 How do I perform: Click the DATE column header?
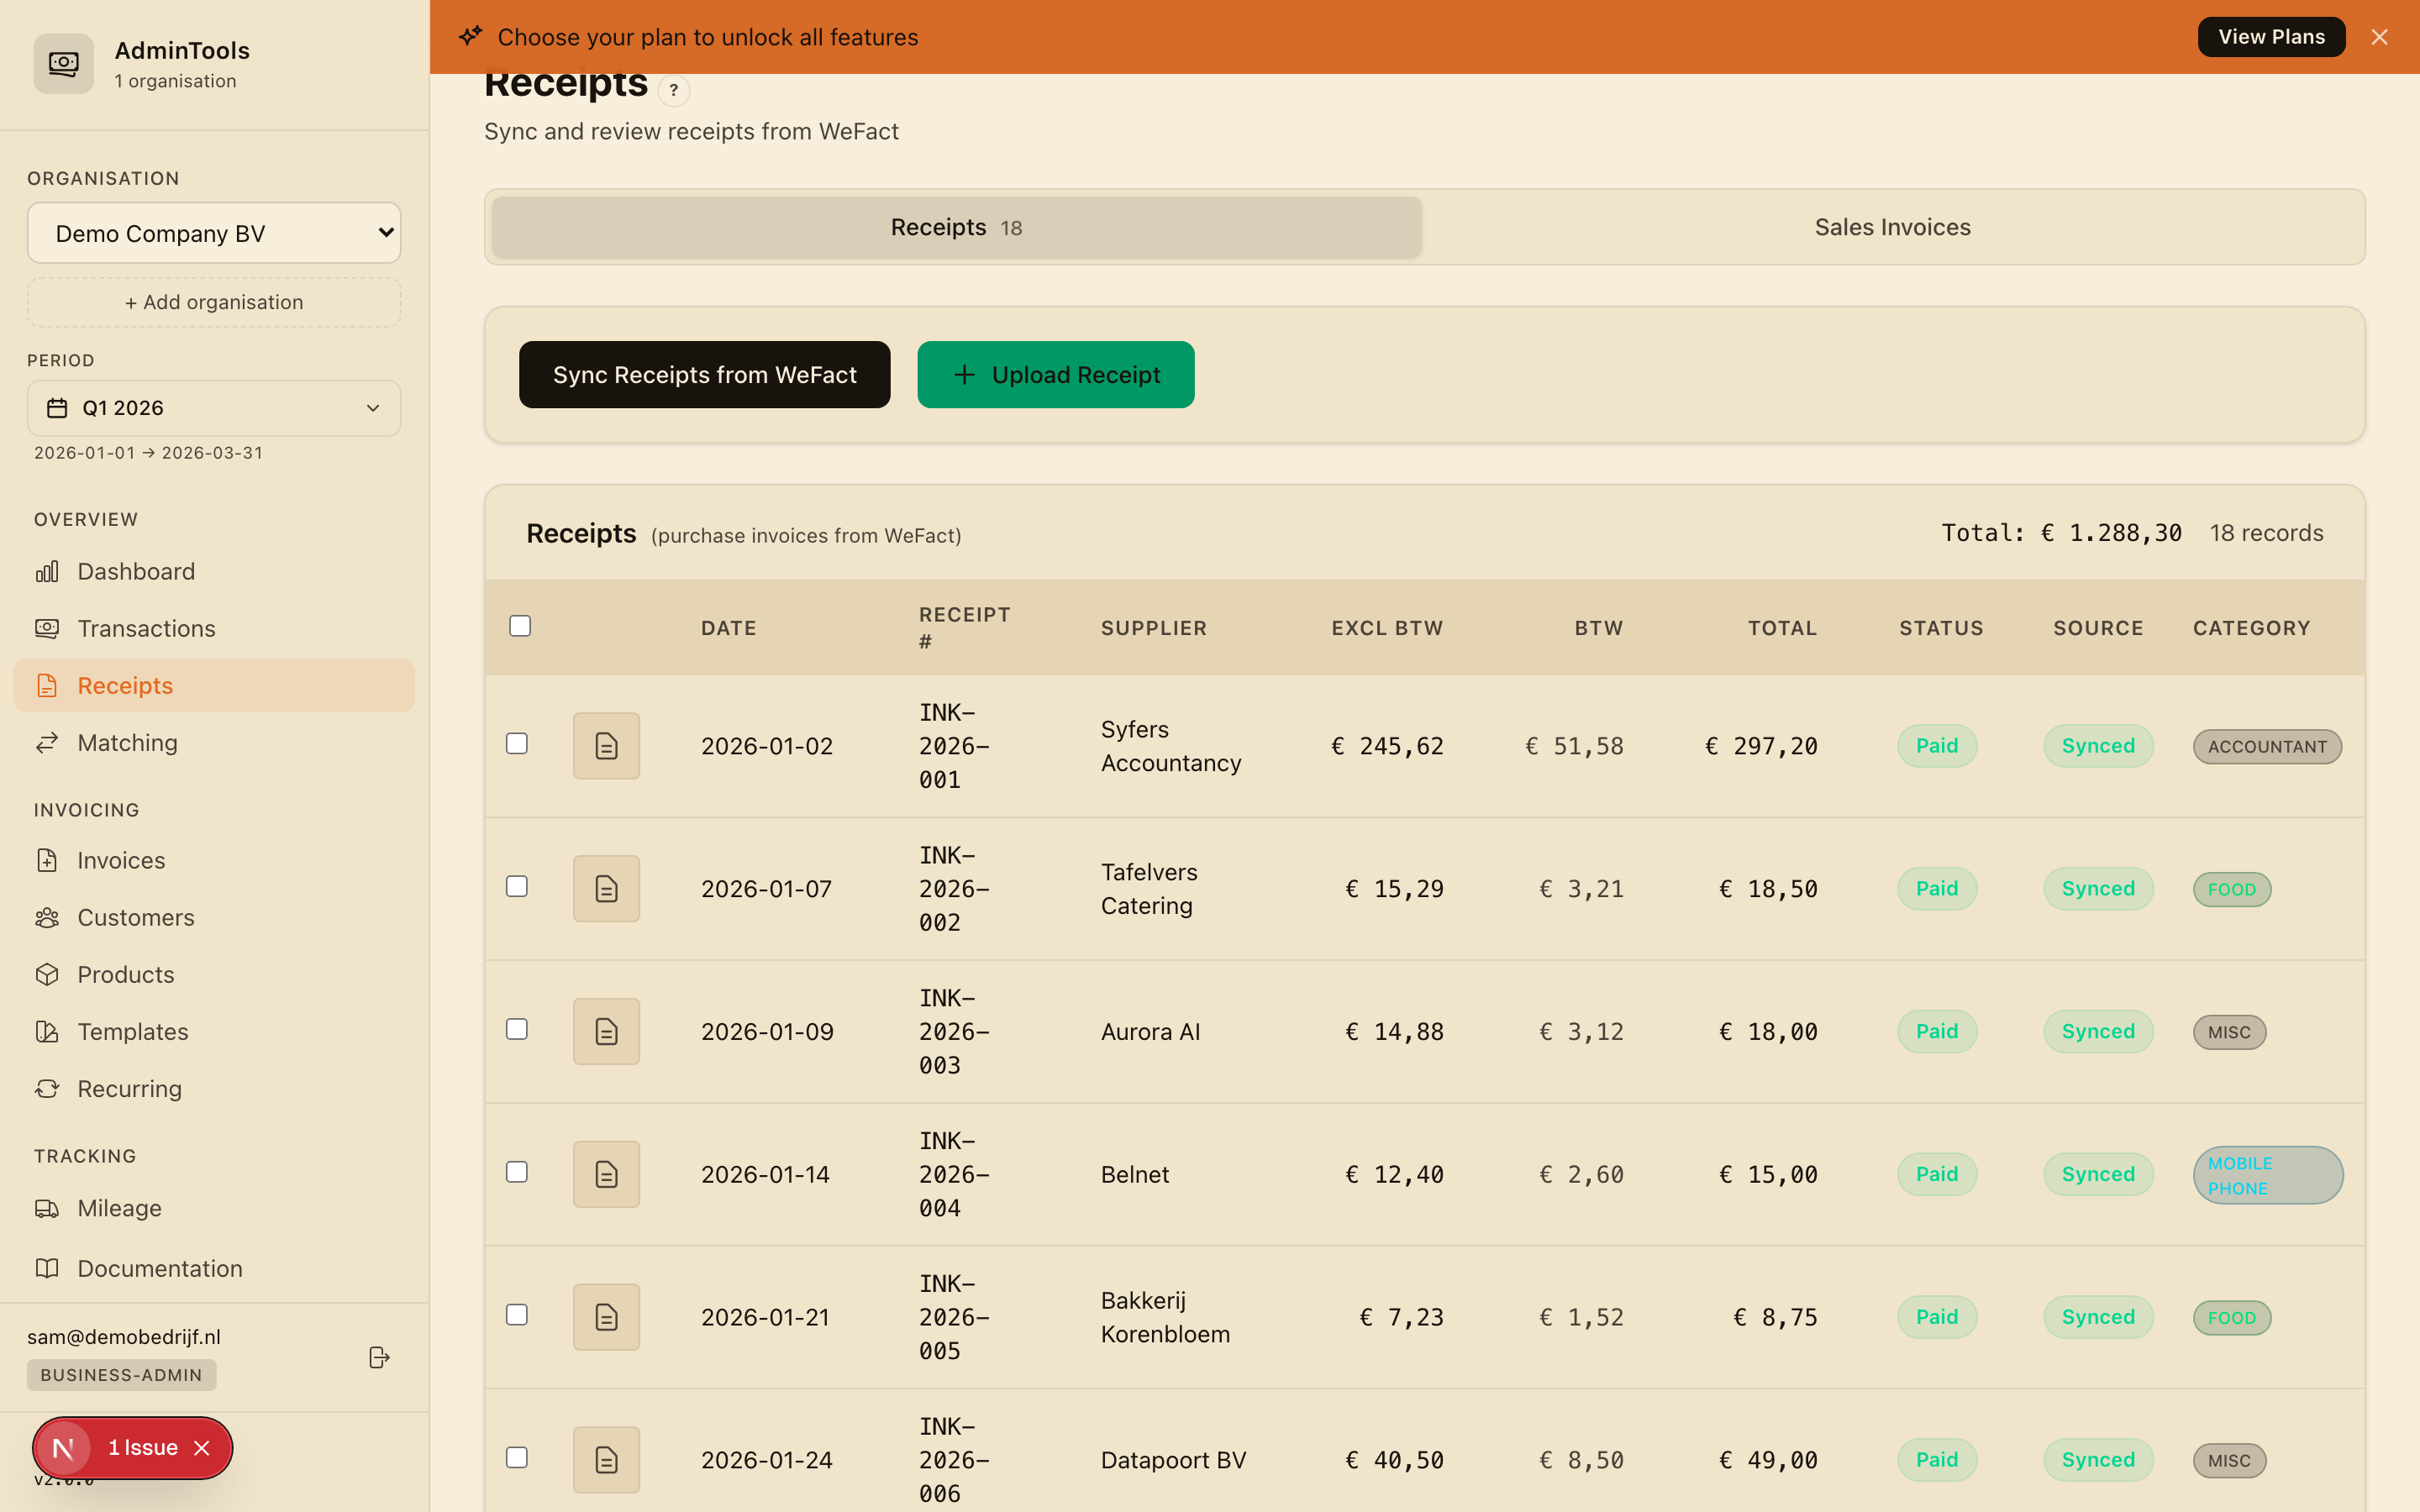tap(728, 628)
